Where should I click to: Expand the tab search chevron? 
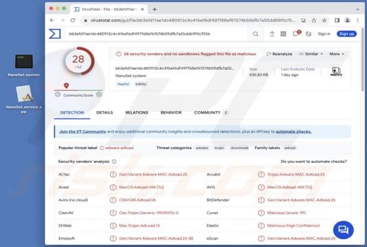[358, 9]
